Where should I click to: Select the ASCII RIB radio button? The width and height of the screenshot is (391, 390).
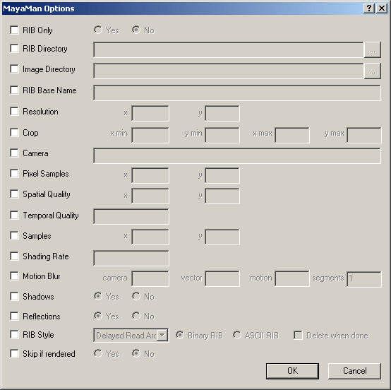point(237,335)
